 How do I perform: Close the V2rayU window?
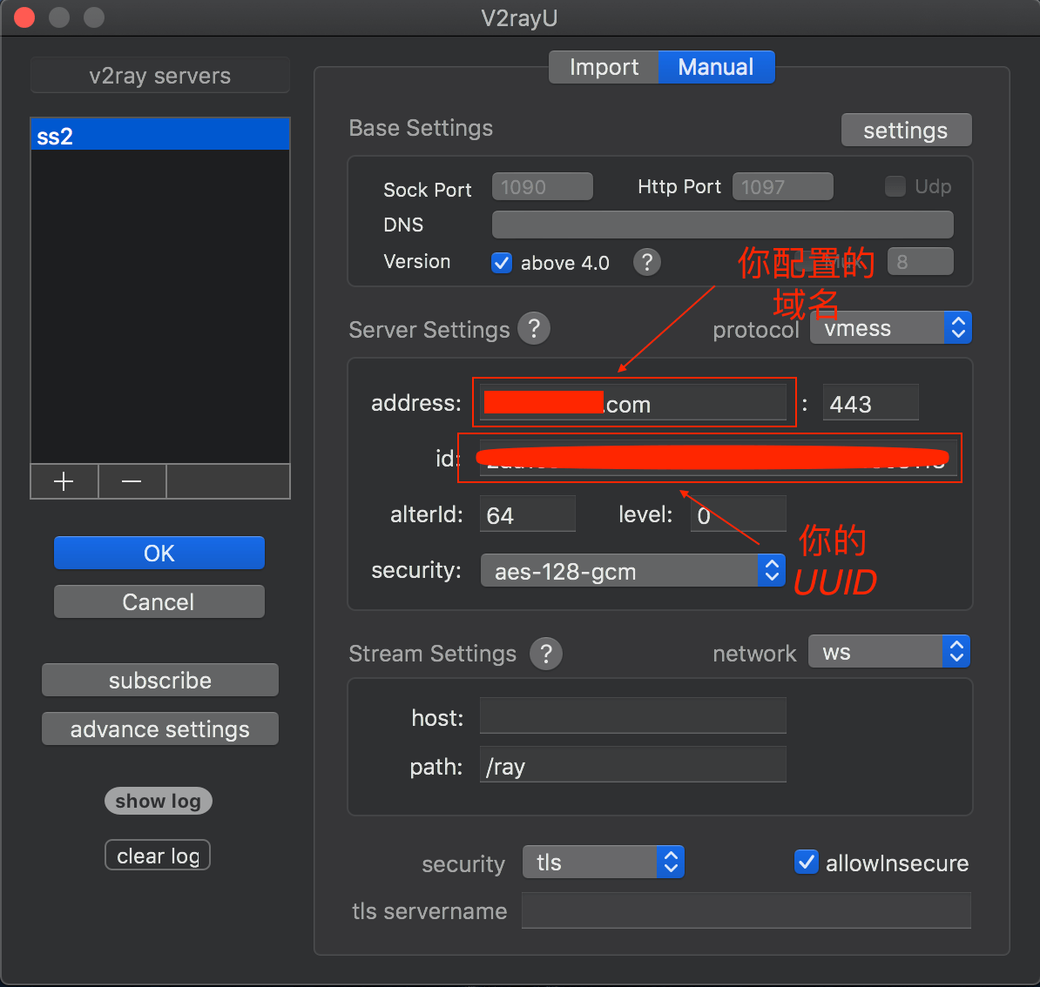(x=24, y=17)
